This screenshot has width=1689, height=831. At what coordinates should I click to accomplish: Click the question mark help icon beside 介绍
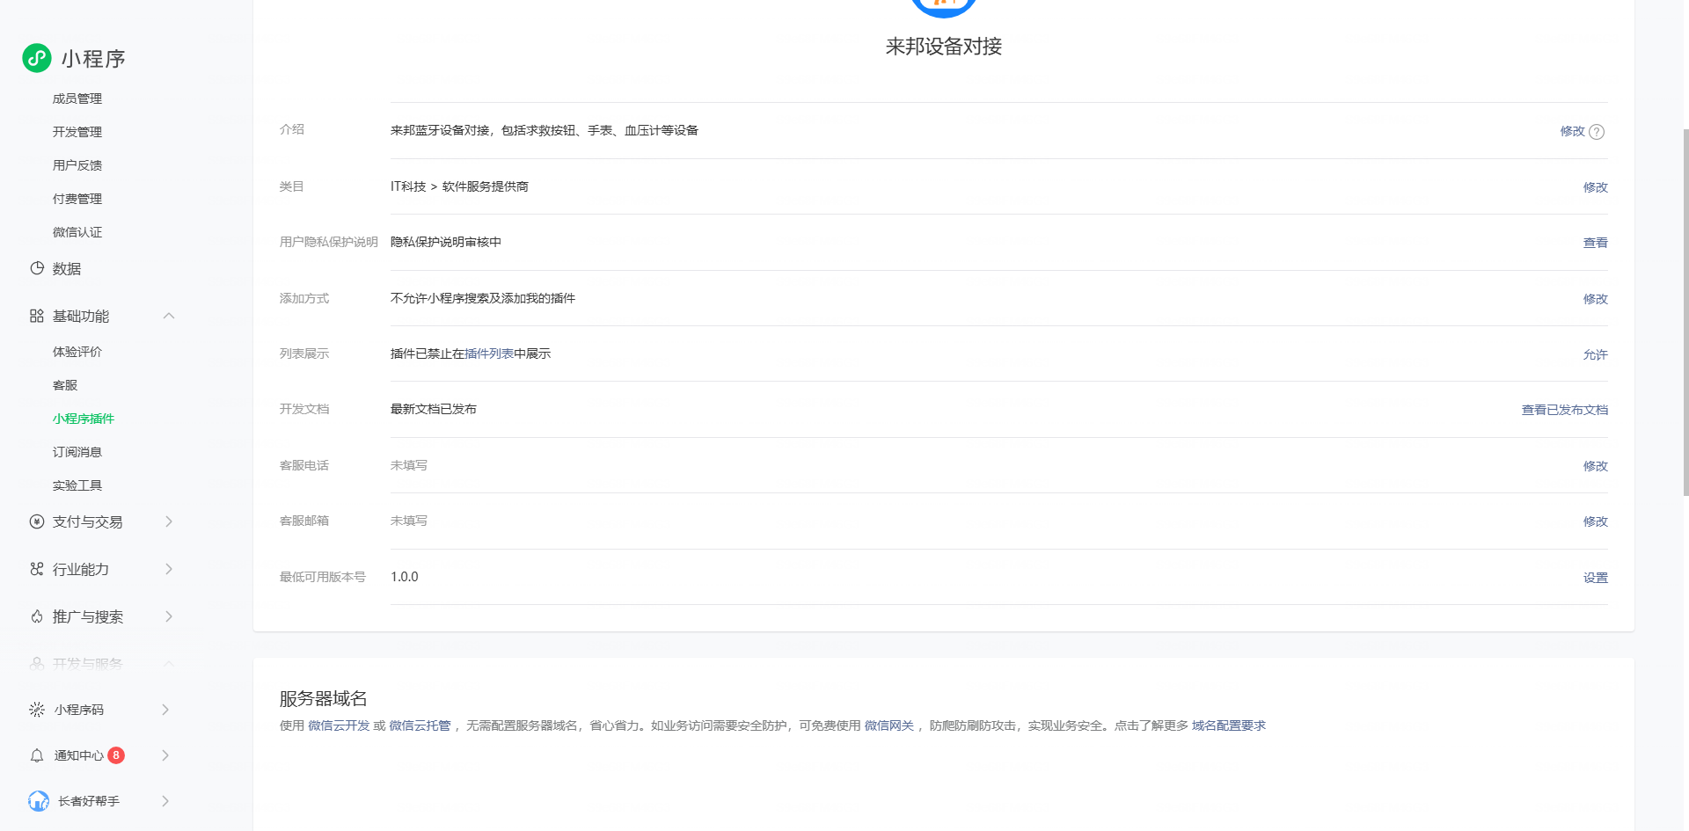[x=1597, y=132]
